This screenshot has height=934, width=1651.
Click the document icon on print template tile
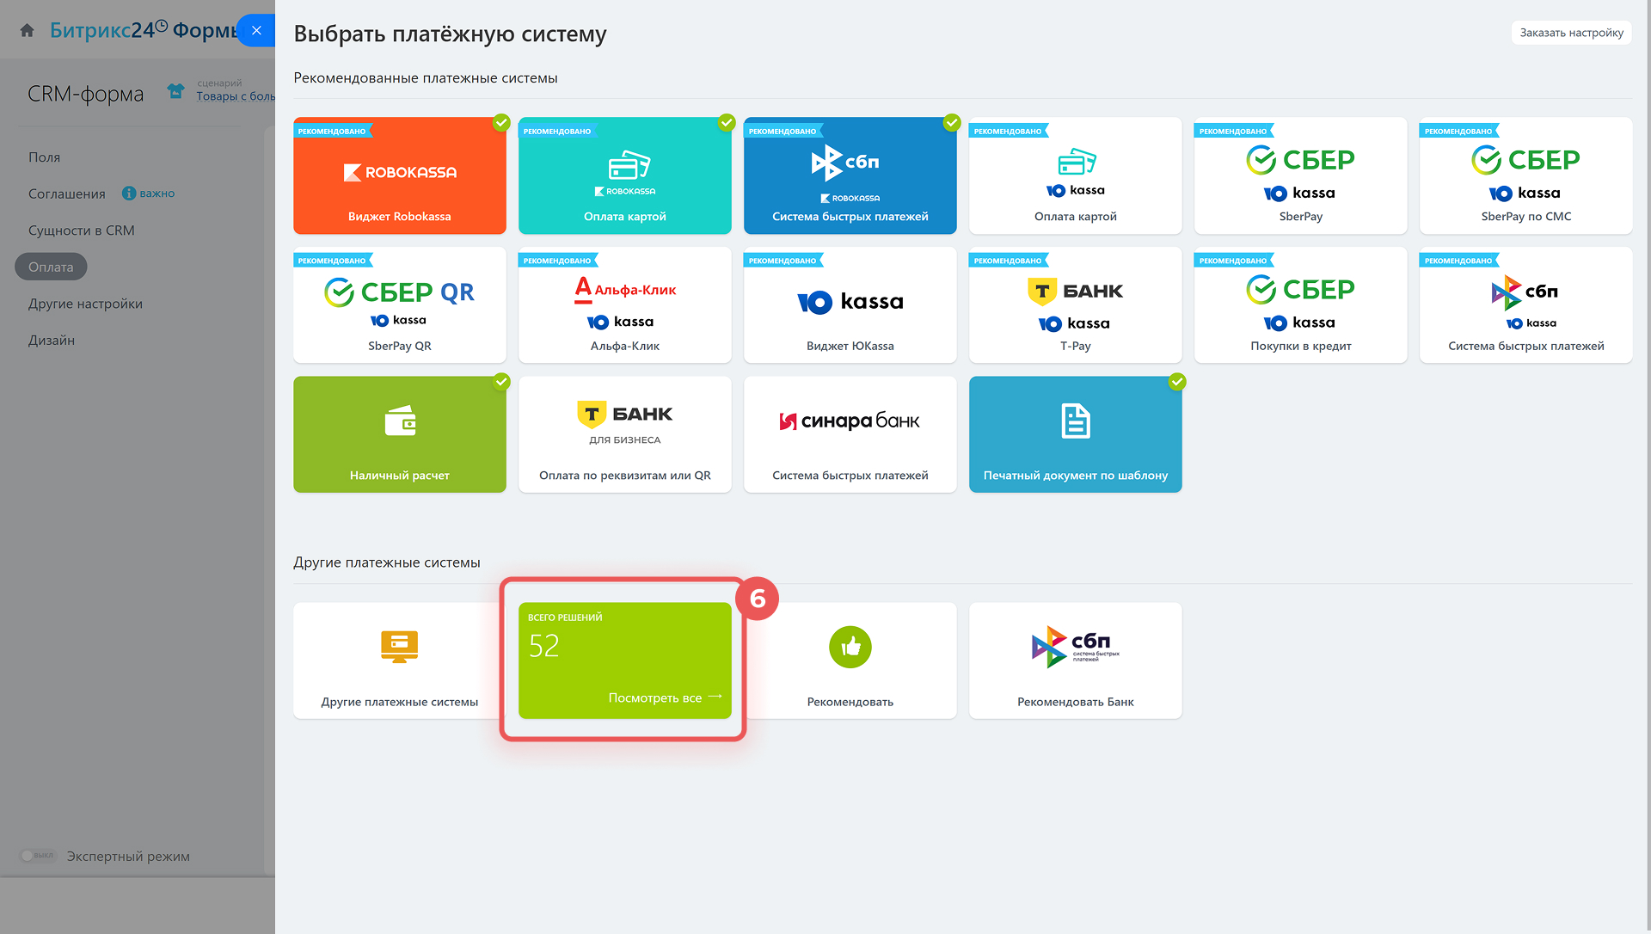[1076, 421]
